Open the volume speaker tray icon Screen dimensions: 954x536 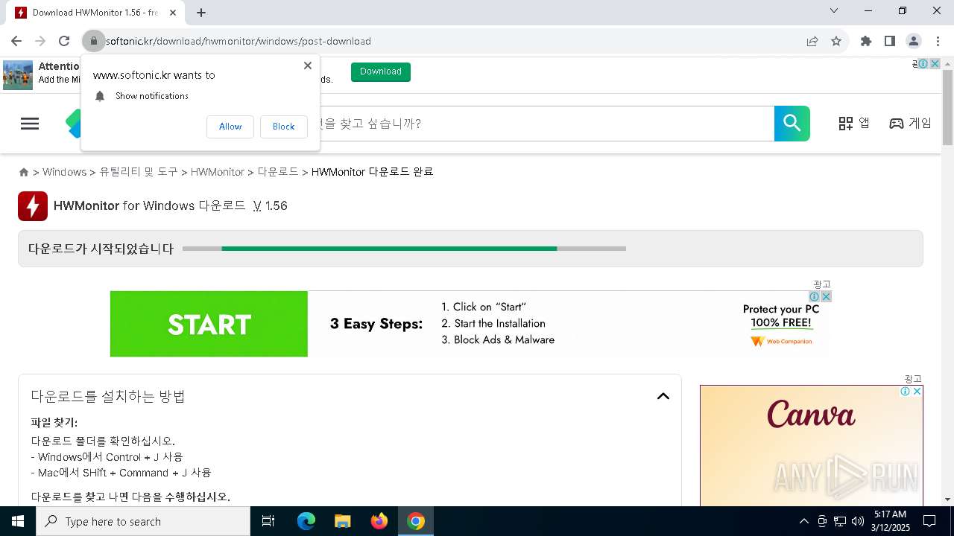tap(858, 521)
